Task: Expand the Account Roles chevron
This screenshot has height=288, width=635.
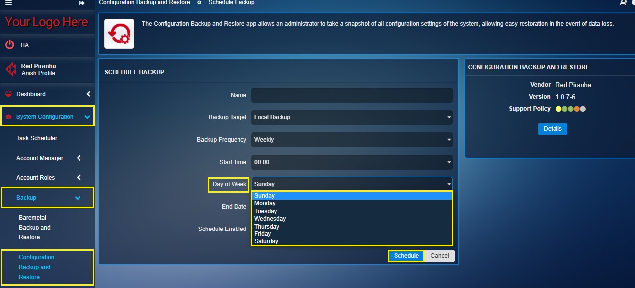Action: point(79,177)
